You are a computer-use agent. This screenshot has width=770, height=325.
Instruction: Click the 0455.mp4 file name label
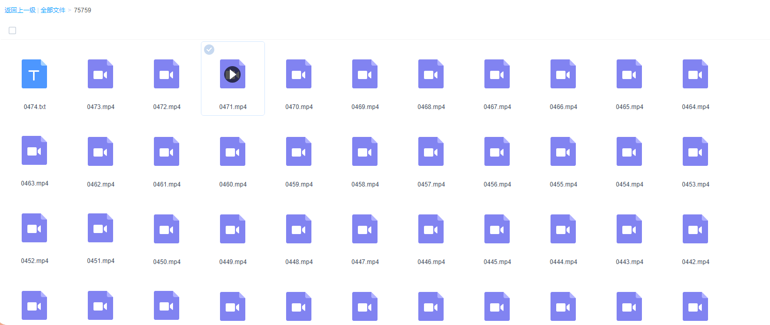(563, 184)
